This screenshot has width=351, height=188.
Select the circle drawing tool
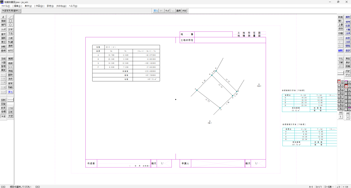coord(10,25)
